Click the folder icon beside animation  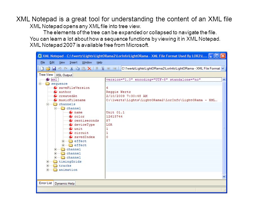pos(55,170)
